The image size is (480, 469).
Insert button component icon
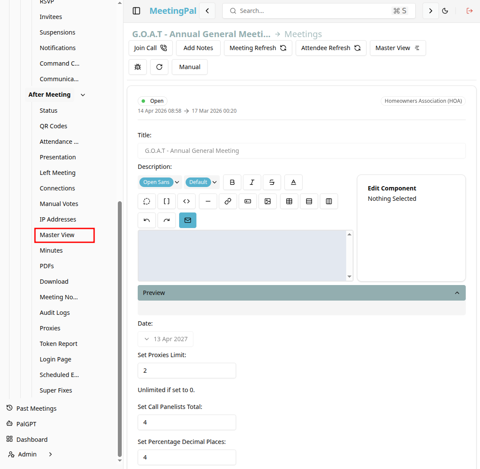pyautogui.click(x=248, y=201)
